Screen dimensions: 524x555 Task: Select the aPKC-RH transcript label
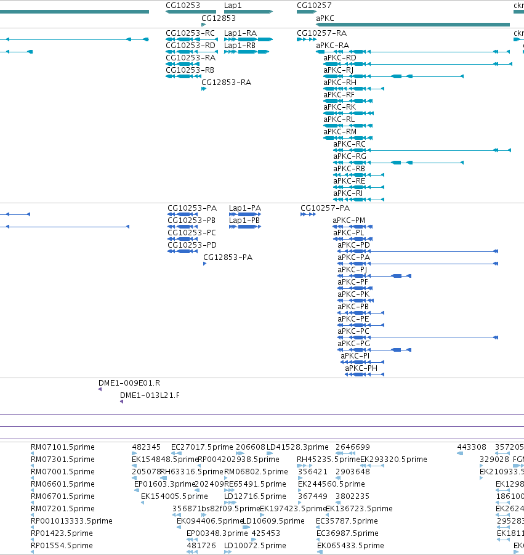click(x=340, y=83)
